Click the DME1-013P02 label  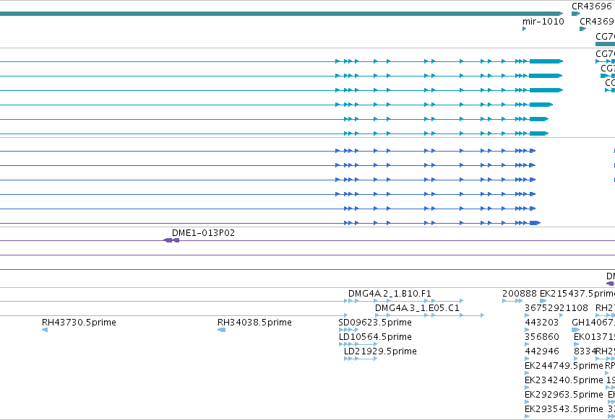tap(203, 232)
